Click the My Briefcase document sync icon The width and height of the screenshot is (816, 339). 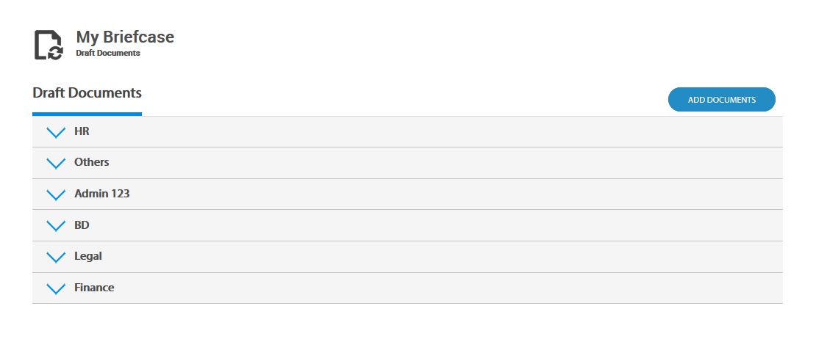(x=49, y=45)
